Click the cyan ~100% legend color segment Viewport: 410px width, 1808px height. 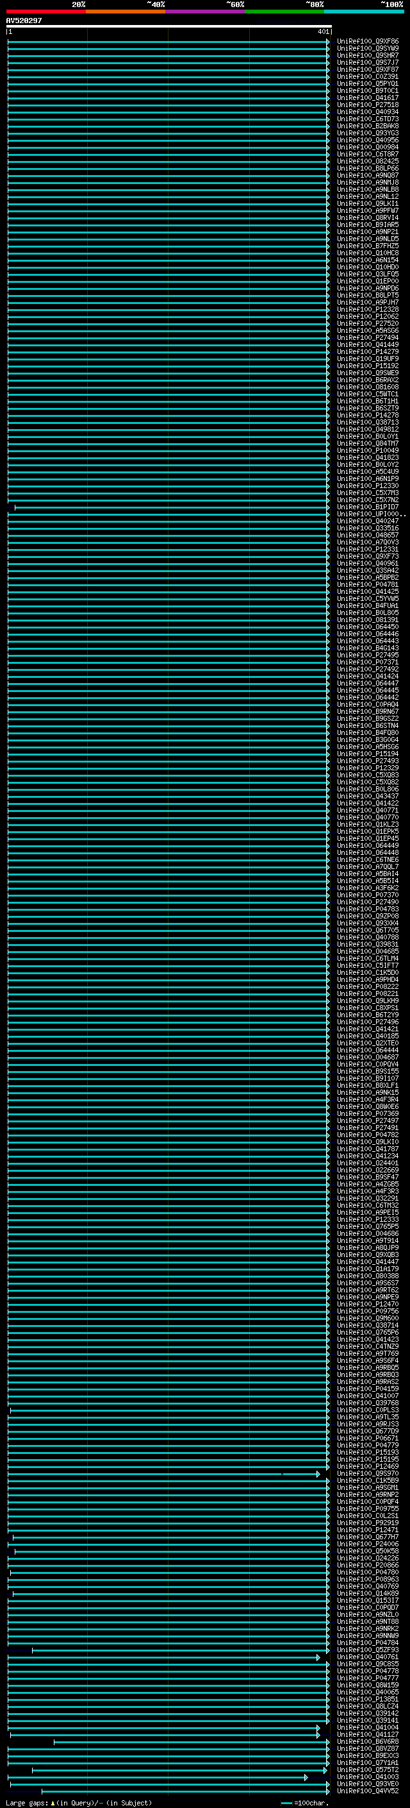[364, 12]
